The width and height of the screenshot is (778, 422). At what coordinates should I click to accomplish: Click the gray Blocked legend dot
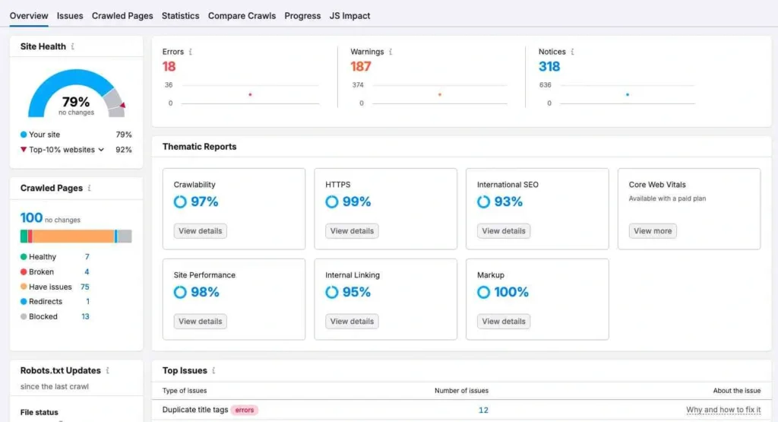tap(24, 316)
